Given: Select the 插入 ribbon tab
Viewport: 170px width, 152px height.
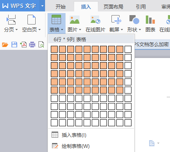Looking at the screenshot, I should click(86, 7).
